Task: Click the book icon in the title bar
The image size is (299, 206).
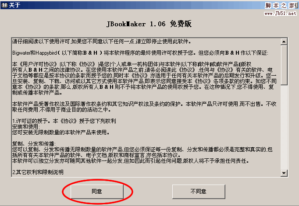Action: tap(4, 5)
